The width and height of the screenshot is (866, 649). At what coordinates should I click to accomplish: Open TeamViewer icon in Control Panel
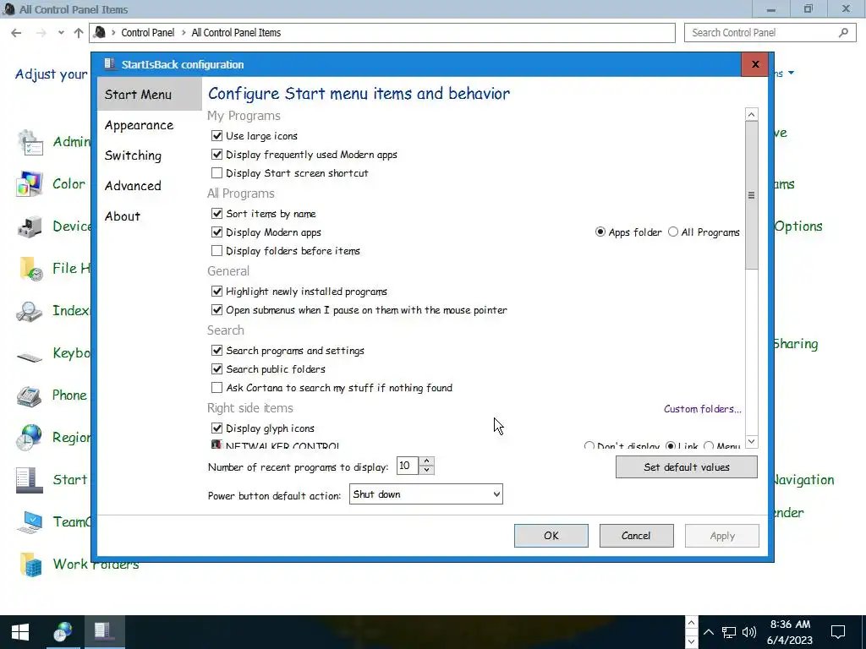(30, 522)
